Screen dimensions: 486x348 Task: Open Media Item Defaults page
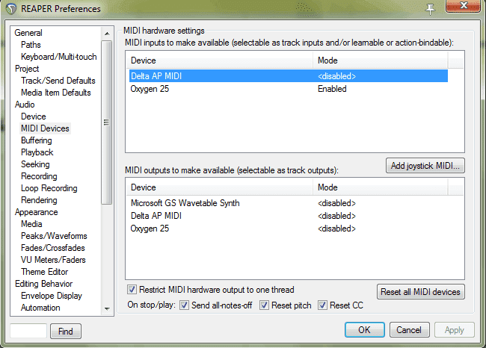[x=56, y=93]
